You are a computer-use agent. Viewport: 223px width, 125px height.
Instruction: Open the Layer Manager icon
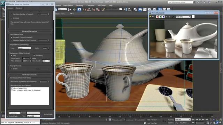[135, 9]
